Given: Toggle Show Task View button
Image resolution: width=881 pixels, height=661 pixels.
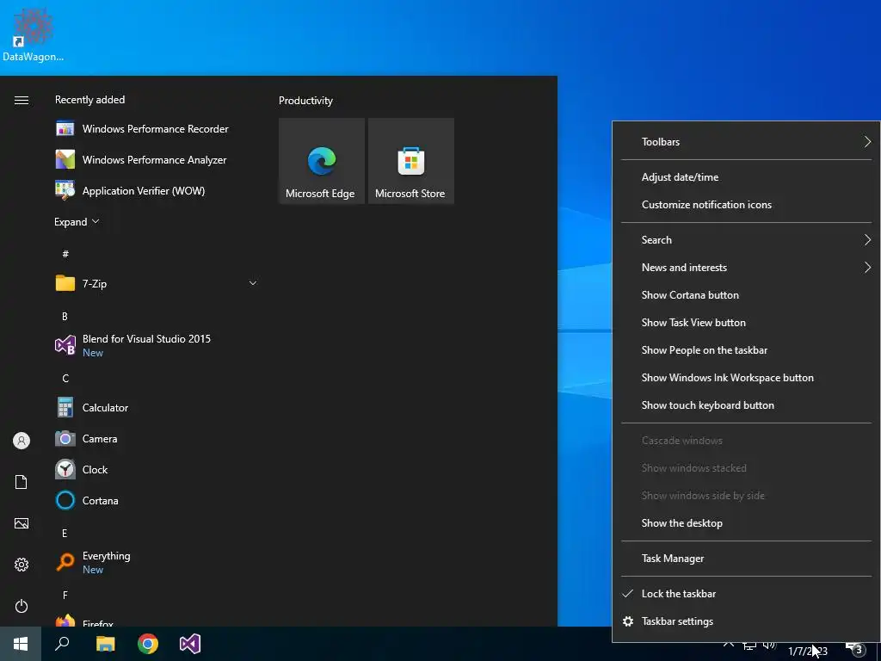Looking at the screenshot, I should [x=746, y=323].
